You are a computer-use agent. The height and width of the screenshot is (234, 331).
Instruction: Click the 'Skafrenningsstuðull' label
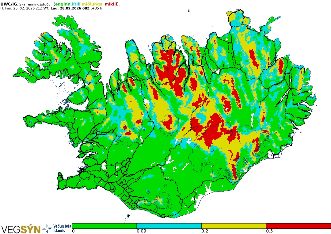pyautogui.click(x=36, y=4)
